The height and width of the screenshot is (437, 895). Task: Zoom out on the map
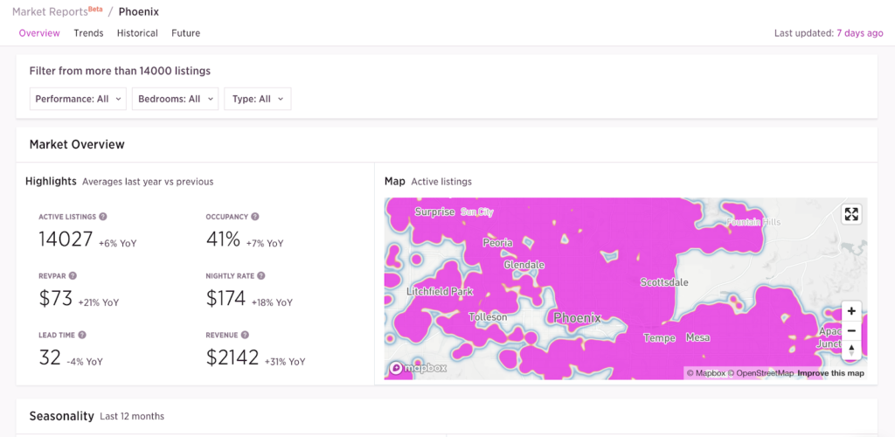click(x=851, y=331)
